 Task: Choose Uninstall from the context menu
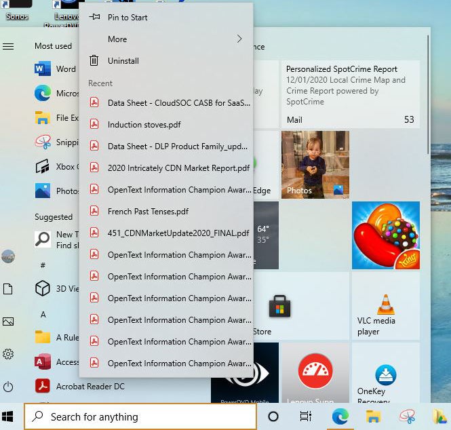pos(166,60)
